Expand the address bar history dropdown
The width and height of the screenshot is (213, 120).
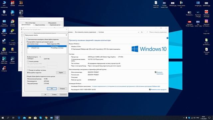click(138, 32)
